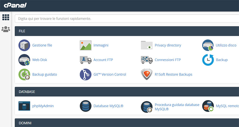
Task: Open the Privacy directory link
Action: click(168, 45)
